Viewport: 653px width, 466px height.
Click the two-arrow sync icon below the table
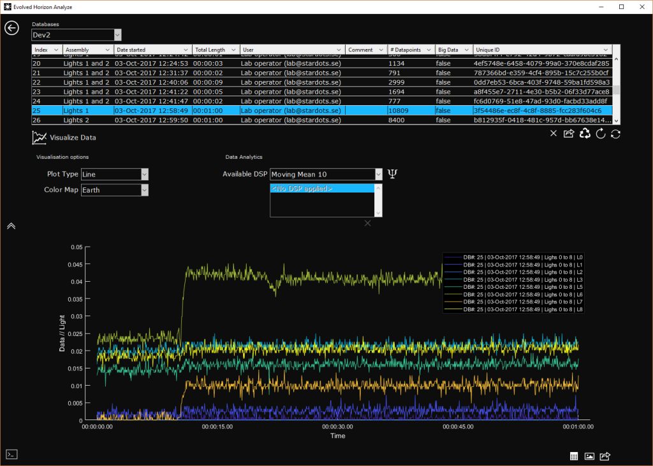pyautogui.click(x=615, y=134)
